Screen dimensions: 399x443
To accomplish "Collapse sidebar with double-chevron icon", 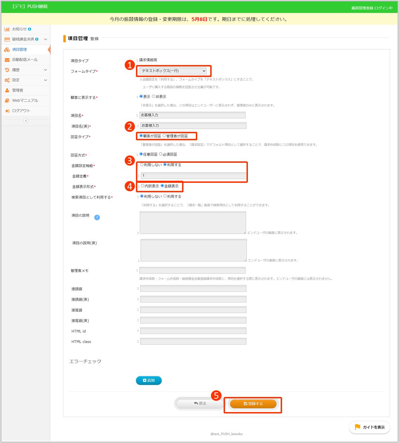I will click(26, 121).
